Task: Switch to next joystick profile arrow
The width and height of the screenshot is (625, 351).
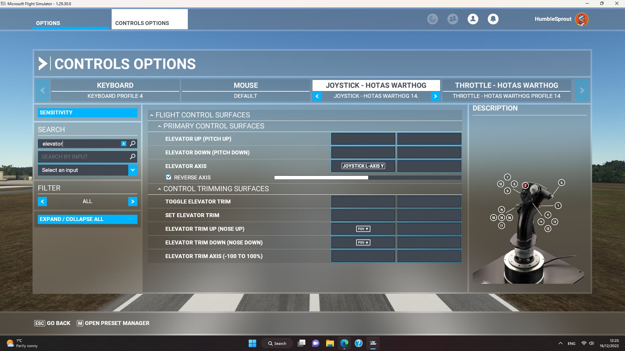Action: click(435, 96)
